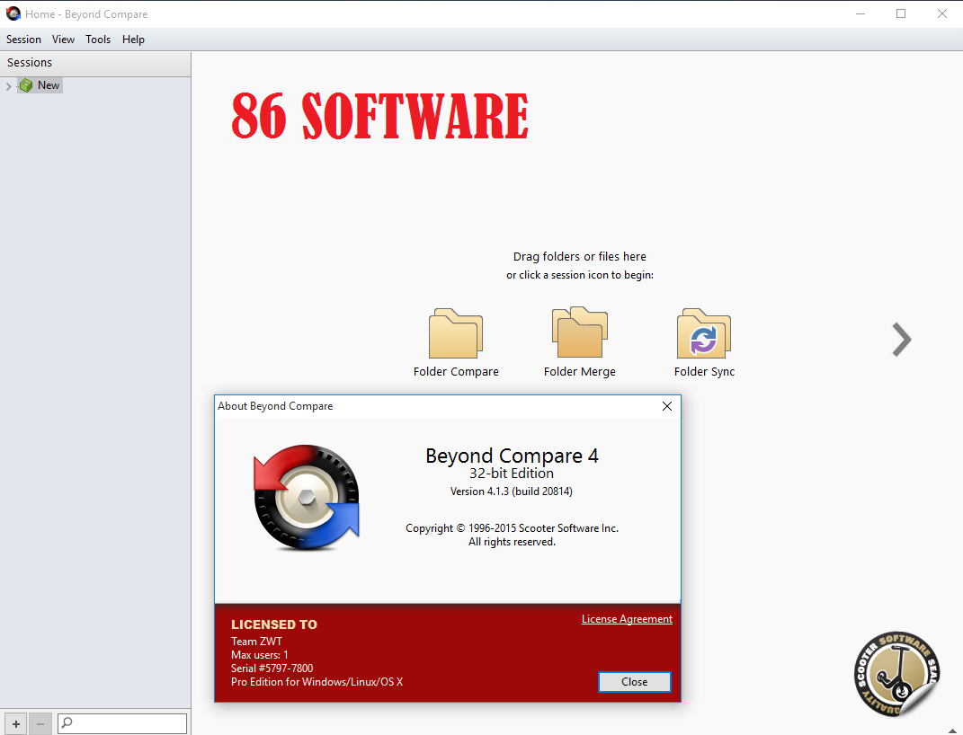Open the Folder Sync session icon

pyautogui.click(x=704, y=333)
